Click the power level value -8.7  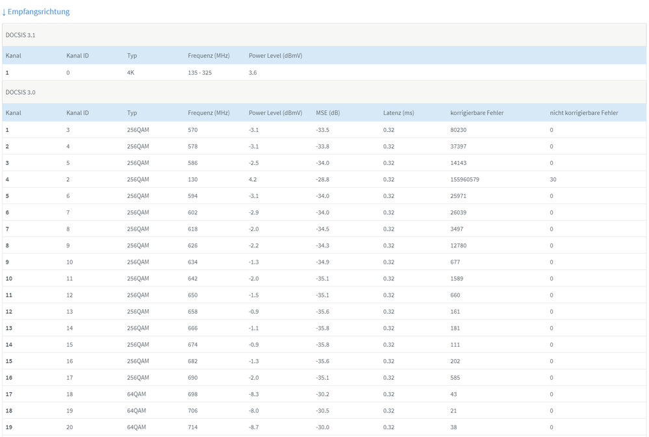coord(254,428)
